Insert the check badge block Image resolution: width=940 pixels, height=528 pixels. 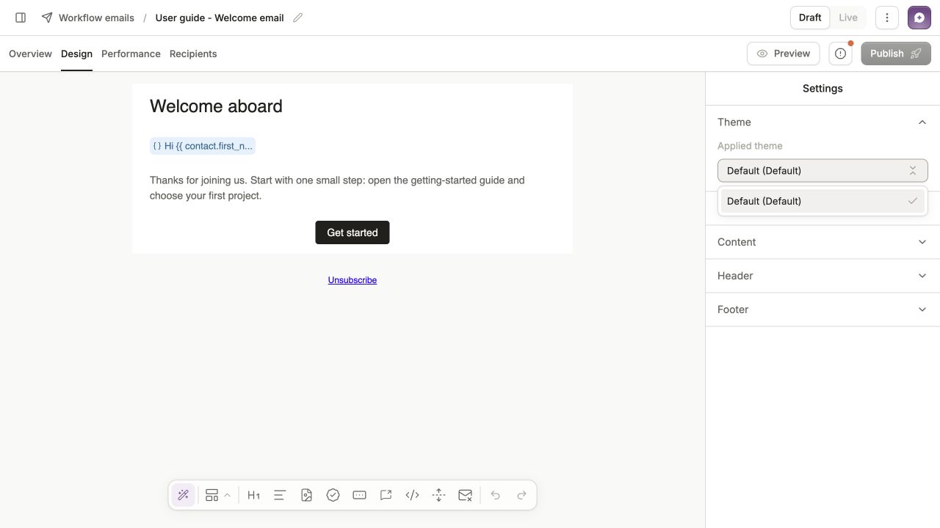click(333, 495)
